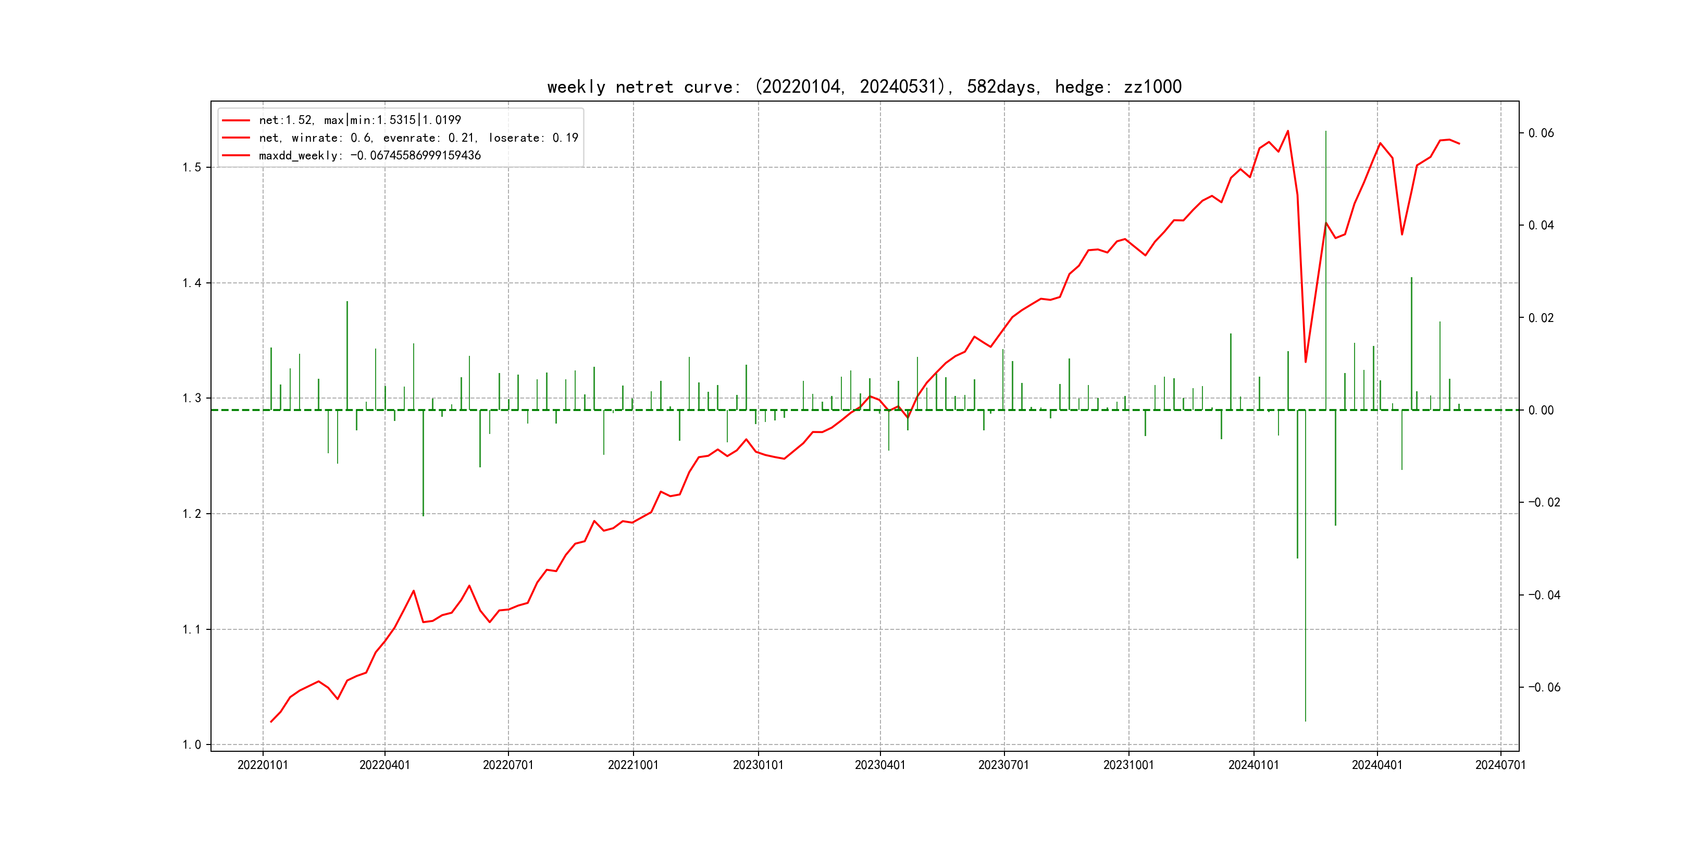This screenshot has height=844, width=1688.
Task: Click x-axis date label 20240401
Action: pyautogui.click(x=1377, y=765)
